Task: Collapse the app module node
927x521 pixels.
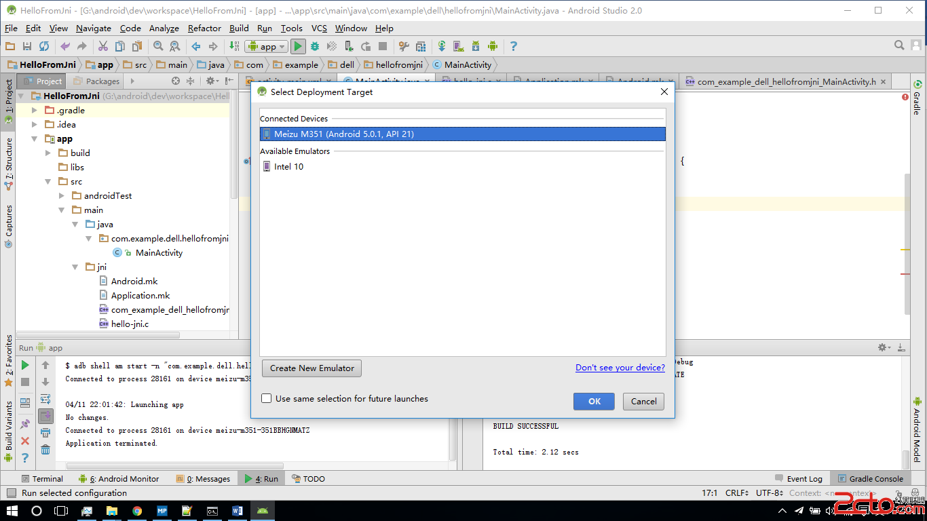Action: coord(35,138)
